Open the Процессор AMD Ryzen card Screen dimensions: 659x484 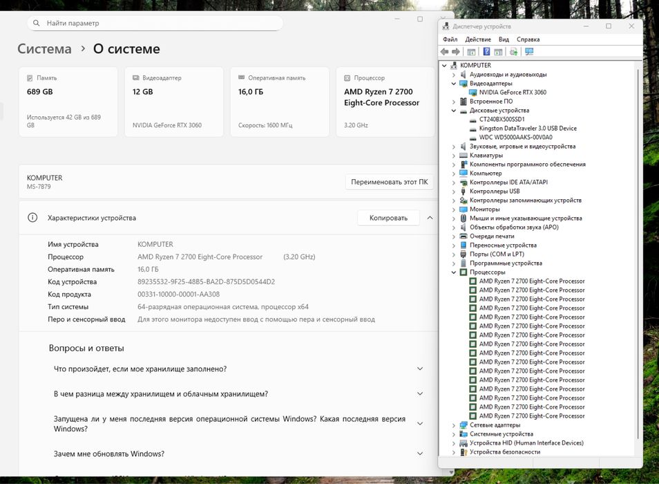coord(385,102)
